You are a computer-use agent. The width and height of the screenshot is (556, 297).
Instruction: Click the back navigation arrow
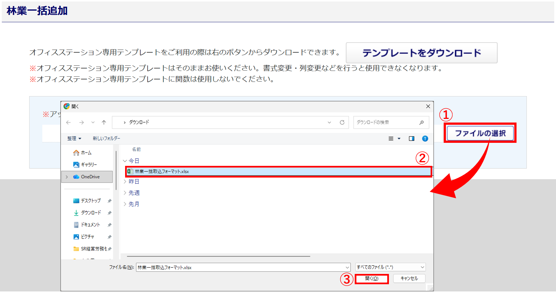68,123
